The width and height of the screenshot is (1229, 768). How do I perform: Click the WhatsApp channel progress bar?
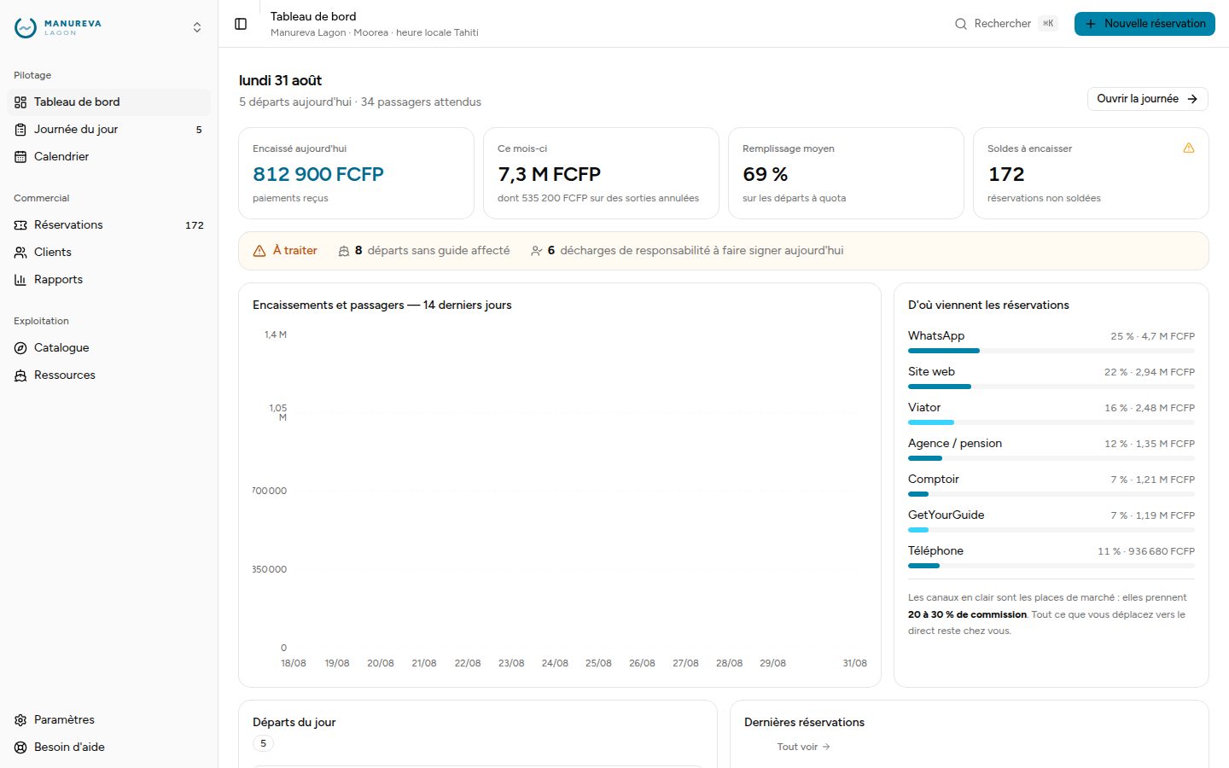(1051, 351)
